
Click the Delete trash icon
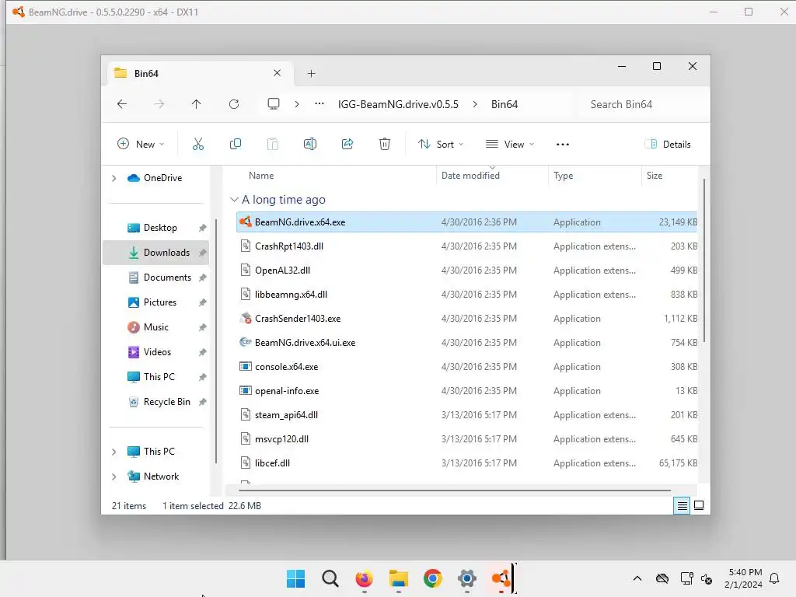pos(385,144)
